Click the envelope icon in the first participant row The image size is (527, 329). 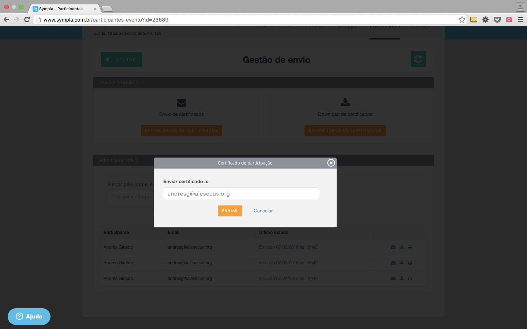pos(393,247)
